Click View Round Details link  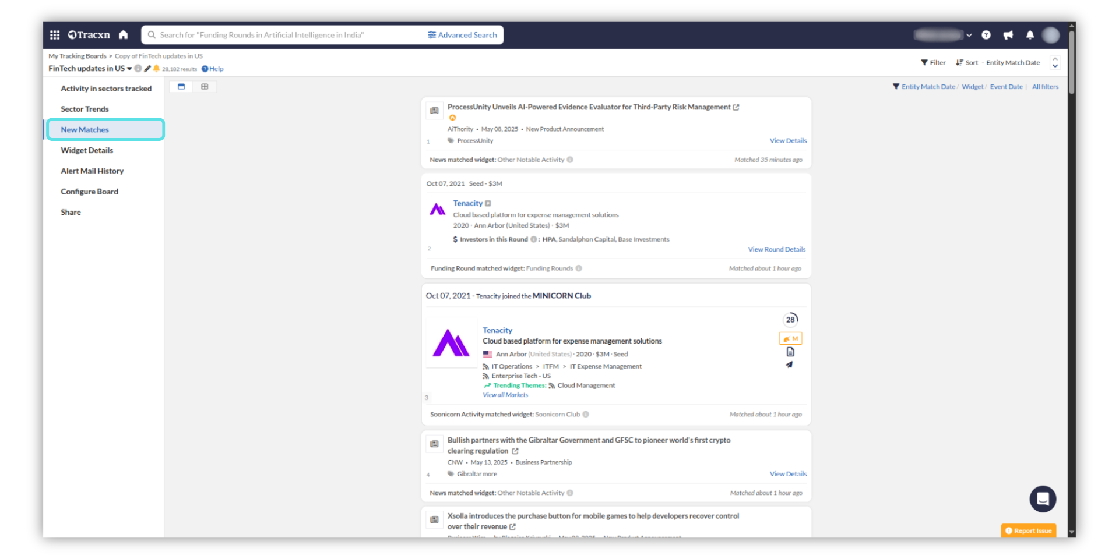(x=776, y=249)
